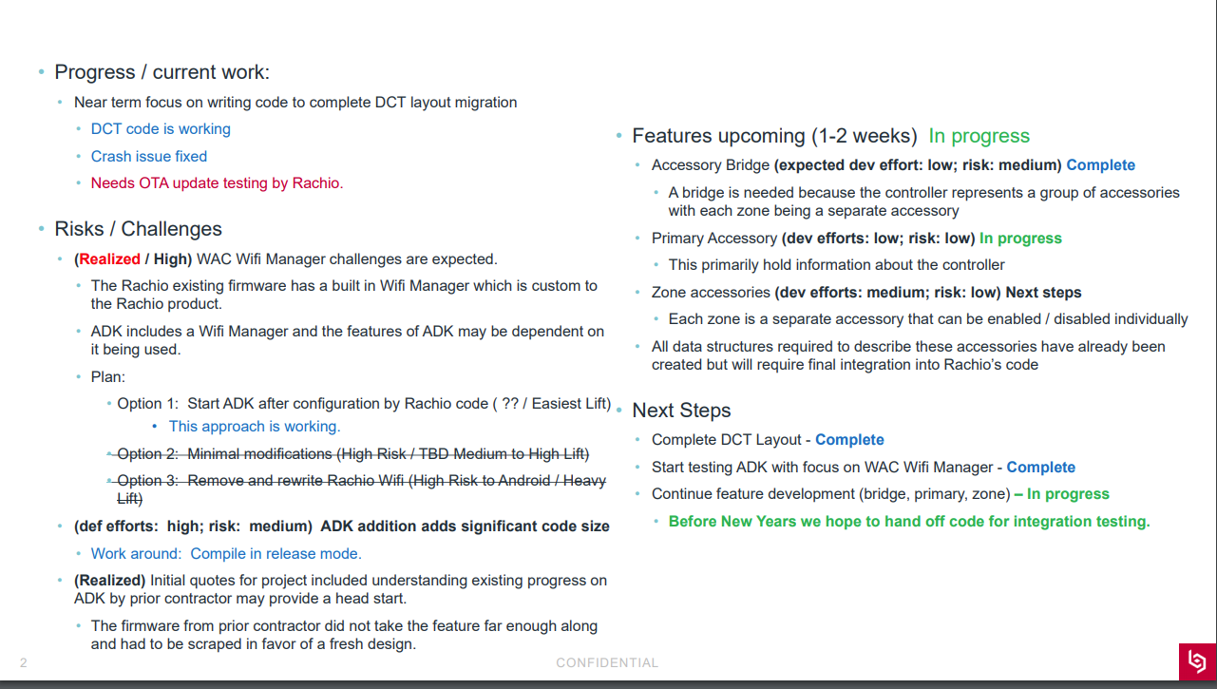Click 'Start testing ADK with focus' line
1217x689 pixels.
[864, 468]
